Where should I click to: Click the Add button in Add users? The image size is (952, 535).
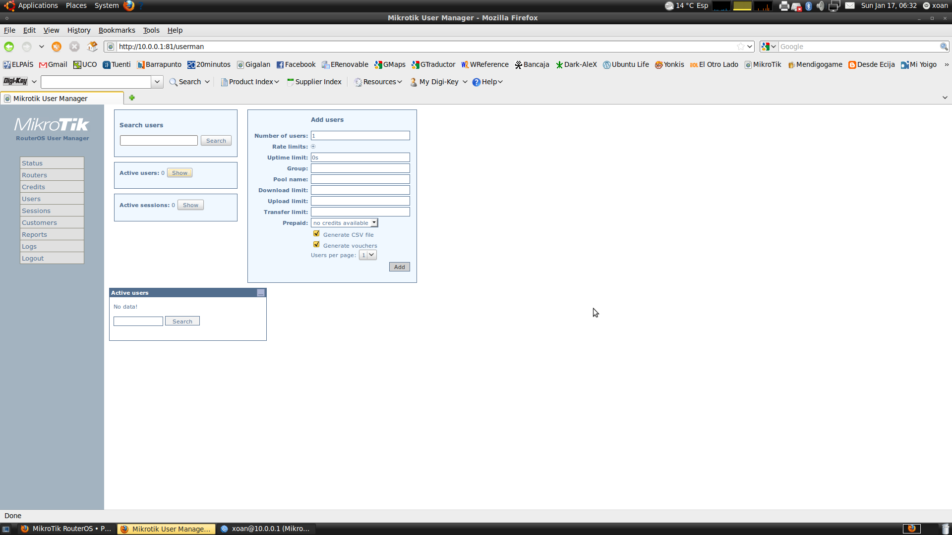399,267
